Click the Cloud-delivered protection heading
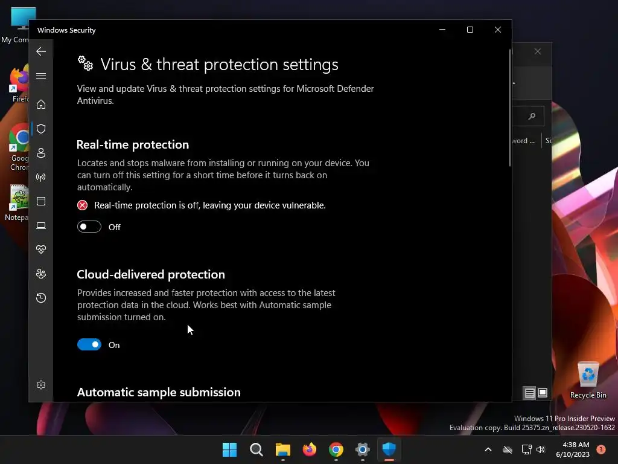The image size is (618, 464). pos(151,275)
